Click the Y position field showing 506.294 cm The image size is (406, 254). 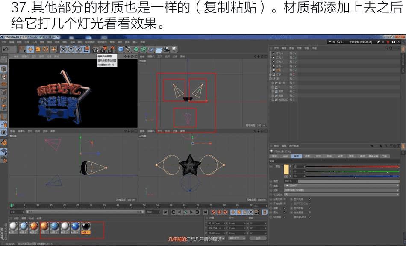pyautogui.click(x=216, y=228)
